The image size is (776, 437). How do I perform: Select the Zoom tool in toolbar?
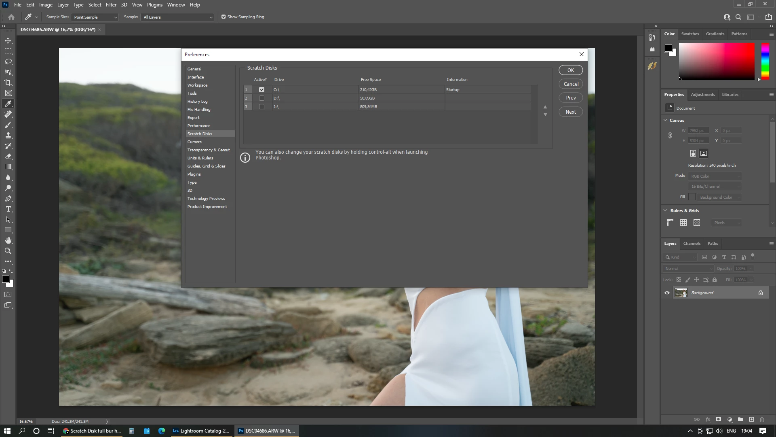tap(8, 251)
